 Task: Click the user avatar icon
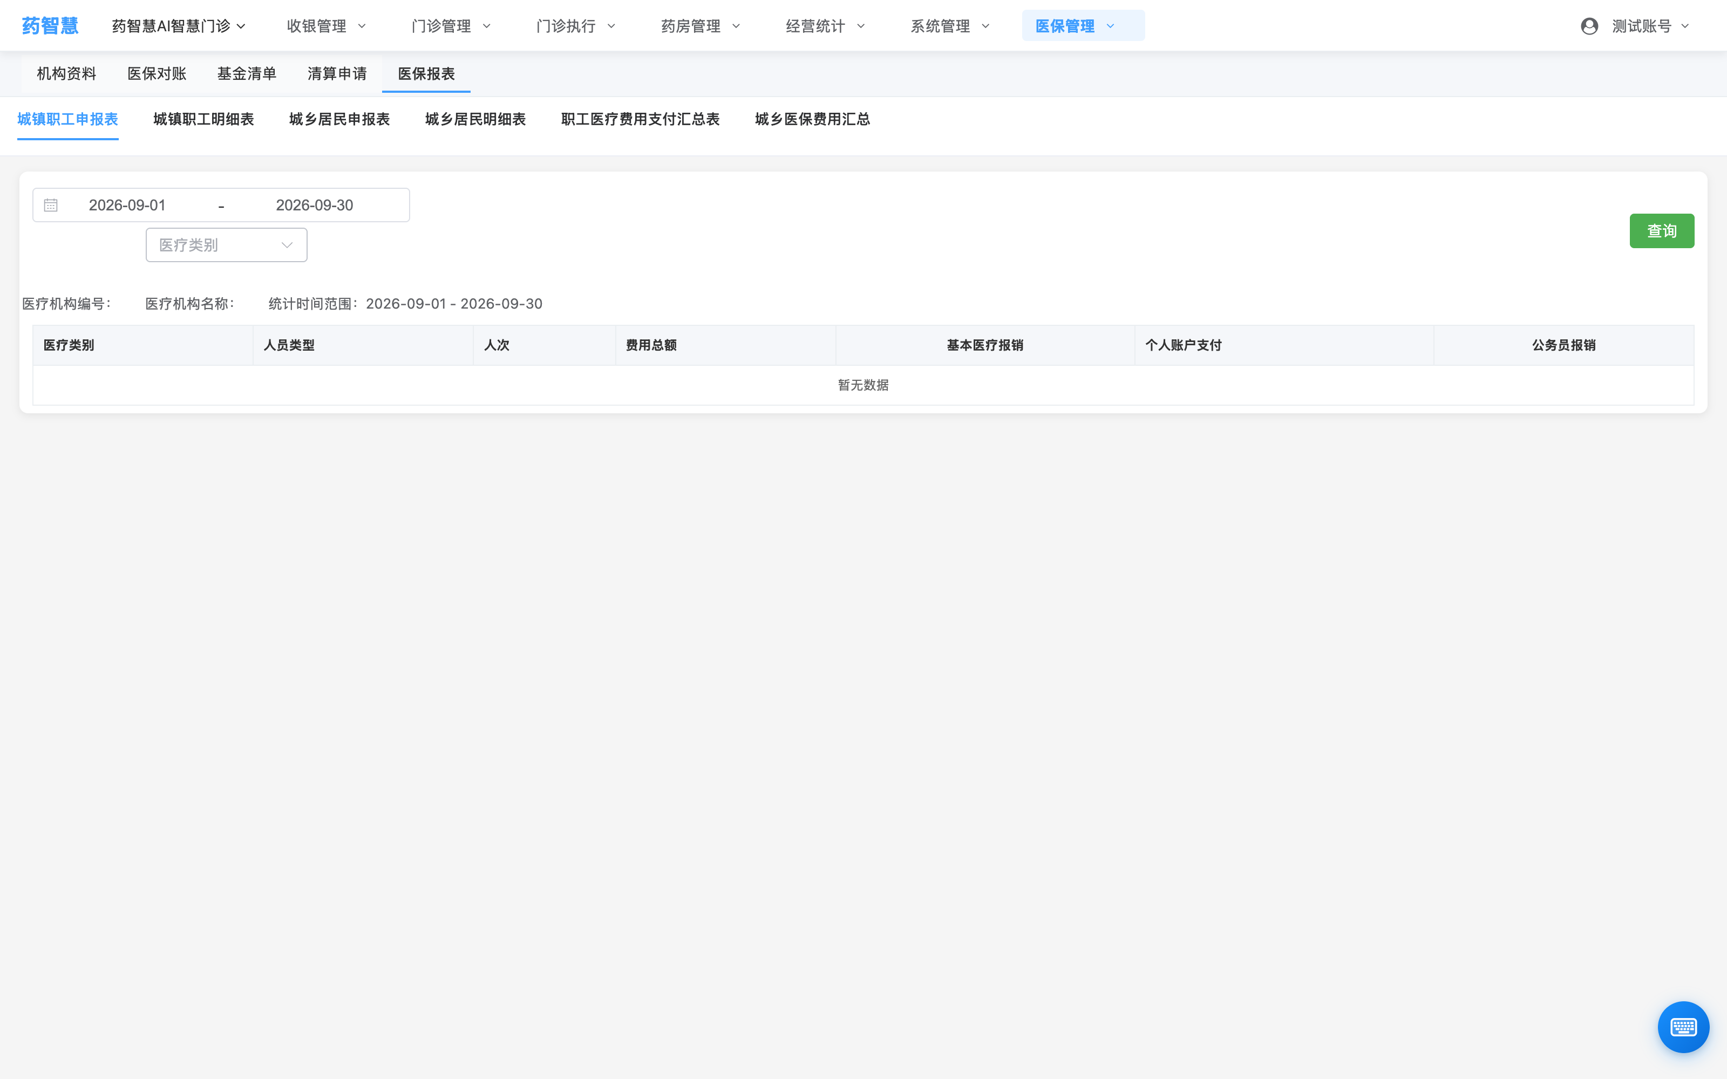click(x=1588, y=26)
